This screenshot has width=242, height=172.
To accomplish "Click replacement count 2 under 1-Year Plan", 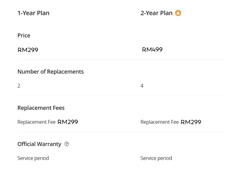I will pyautogui.click(x=19, y=86).
